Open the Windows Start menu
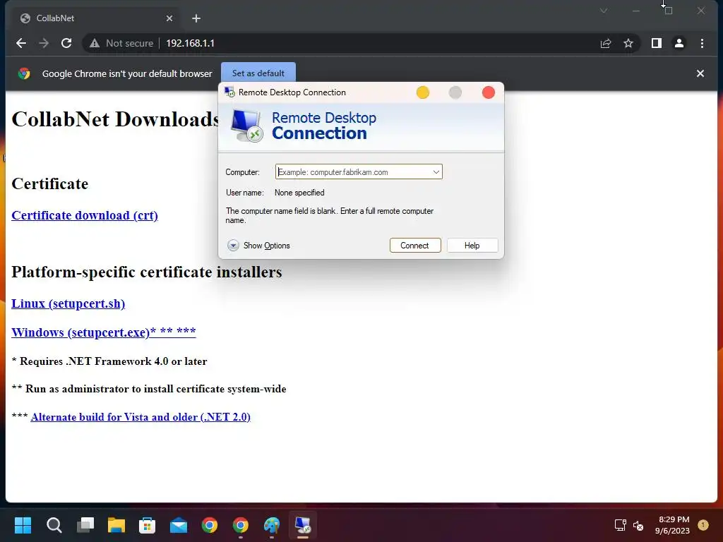Viewport: 723px width, 542px height. pos(23,525)
